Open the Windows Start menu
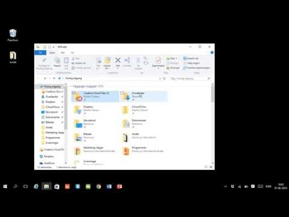The image size is (289, 217). click(x=5, y=186)
